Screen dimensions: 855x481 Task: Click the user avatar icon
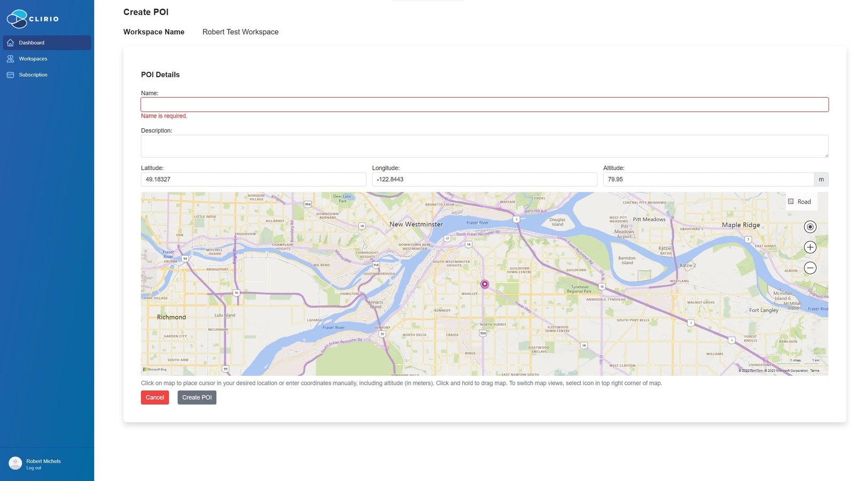click(15, 463)
